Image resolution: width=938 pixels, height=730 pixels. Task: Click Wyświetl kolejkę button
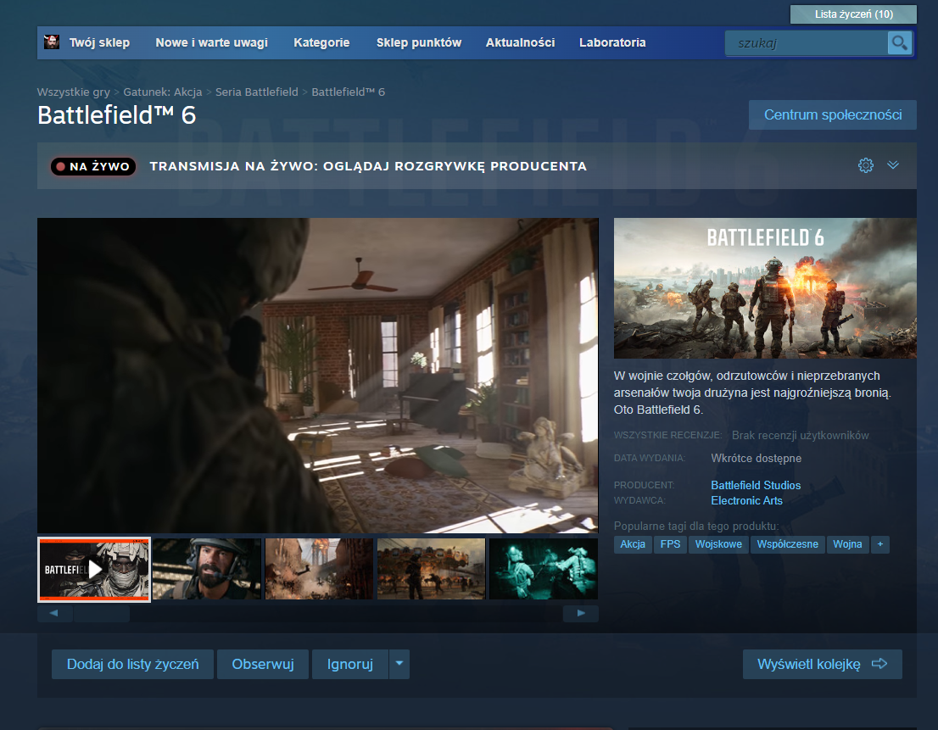pos(822,664)
